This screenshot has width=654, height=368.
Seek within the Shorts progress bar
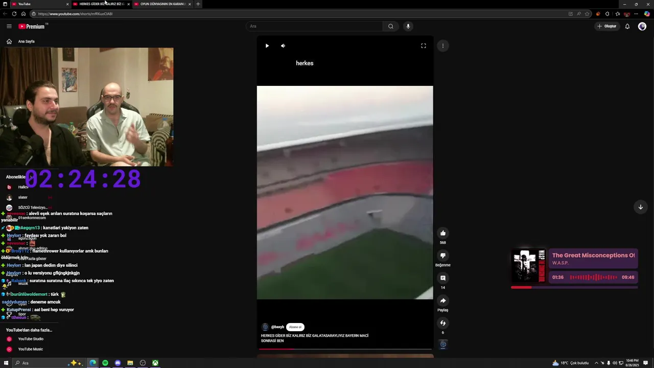(x=345, y=349)
